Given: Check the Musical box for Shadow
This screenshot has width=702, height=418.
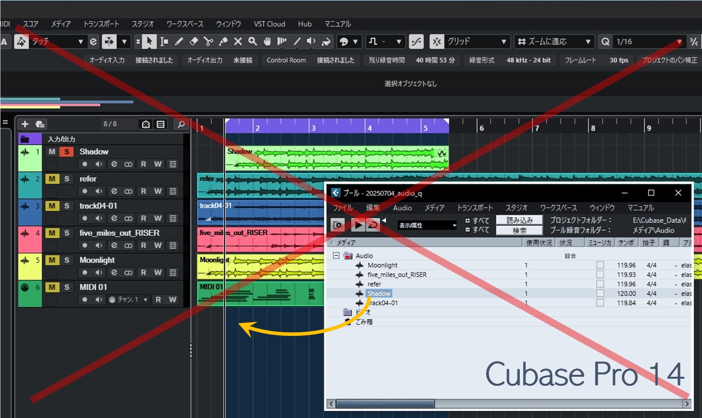Looking at the screenshot, I should [600, 293].
